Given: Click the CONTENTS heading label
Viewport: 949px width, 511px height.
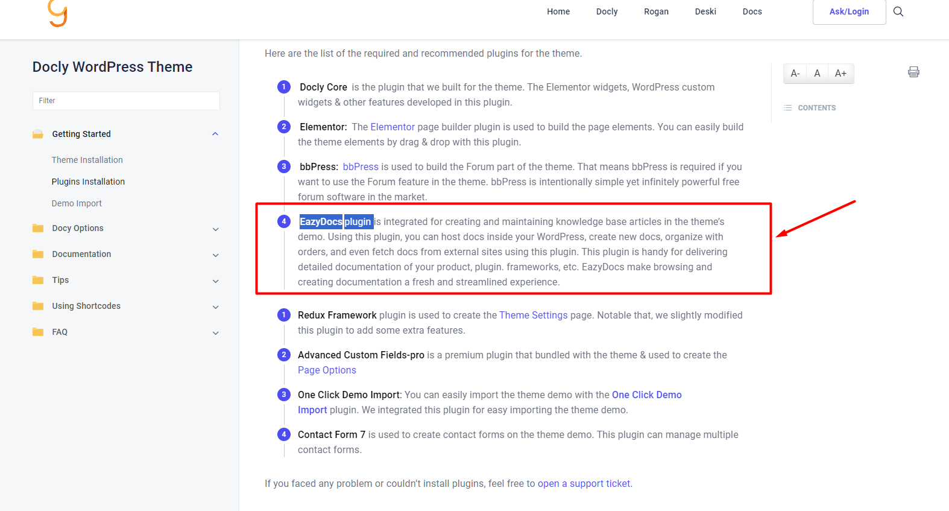Looking at the screenshot, I should click(x=817, y=108).
